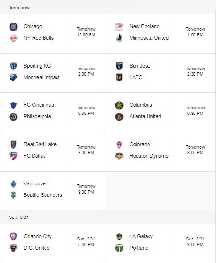Click the Vancouver team name

pyautogui.click(x=35, y=183)
